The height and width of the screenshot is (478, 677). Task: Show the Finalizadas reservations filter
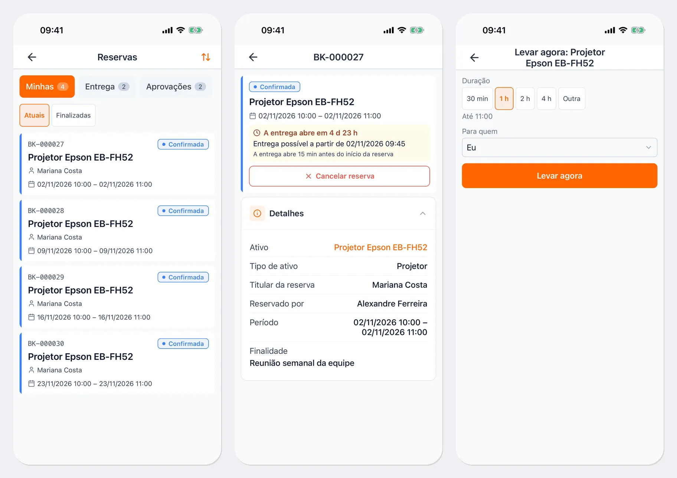point(73,115)
